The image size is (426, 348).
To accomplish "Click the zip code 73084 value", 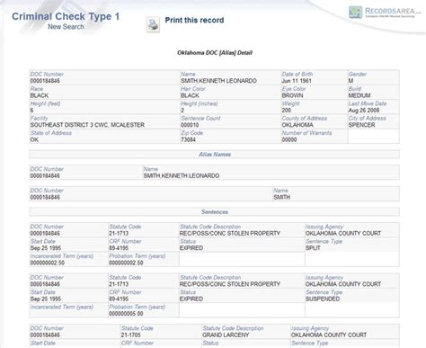I will 188,139.
